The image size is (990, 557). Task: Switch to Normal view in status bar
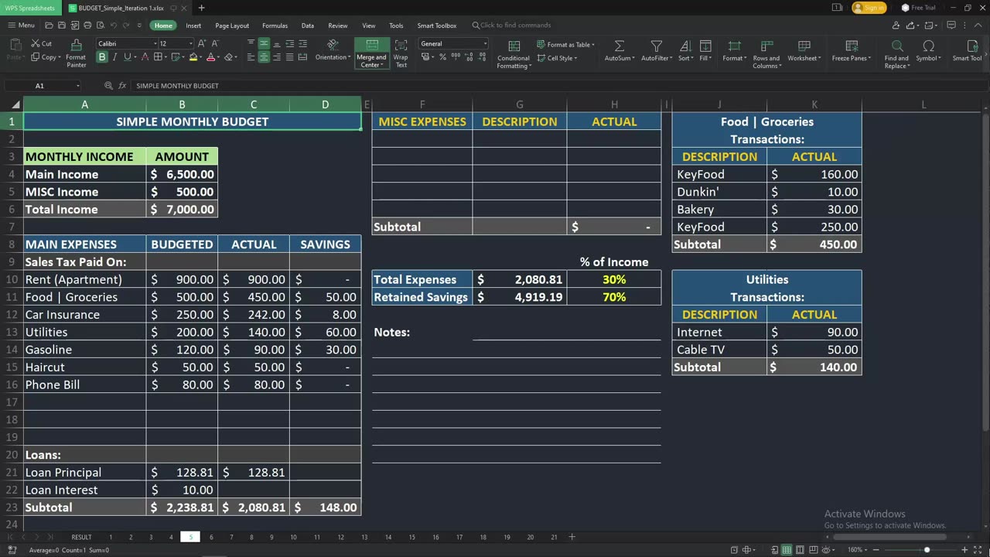tap(787, 550)
